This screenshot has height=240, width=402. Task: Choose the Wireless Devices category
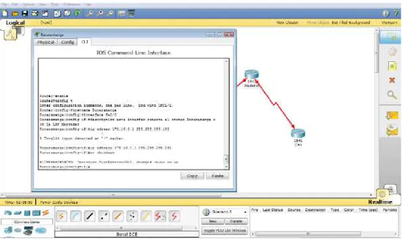coord(36,213)
